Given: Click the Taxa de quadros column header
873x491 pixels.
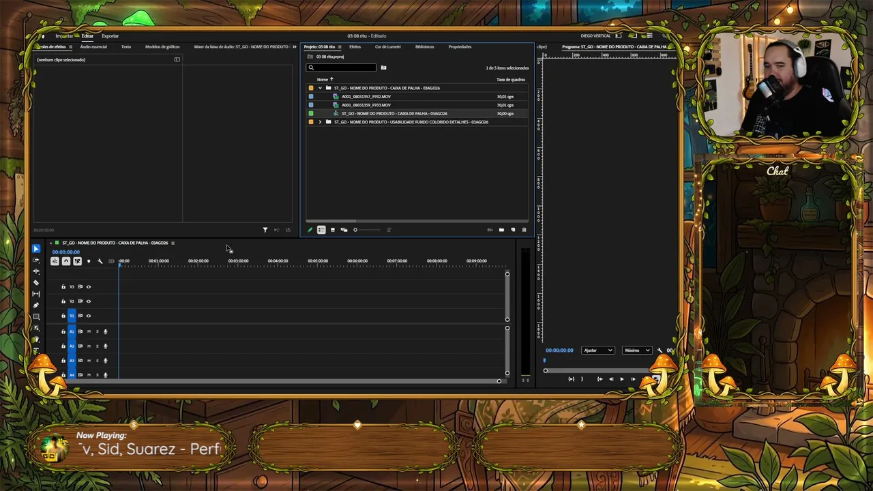Looking at the screenshot, I should pos(511,79).
